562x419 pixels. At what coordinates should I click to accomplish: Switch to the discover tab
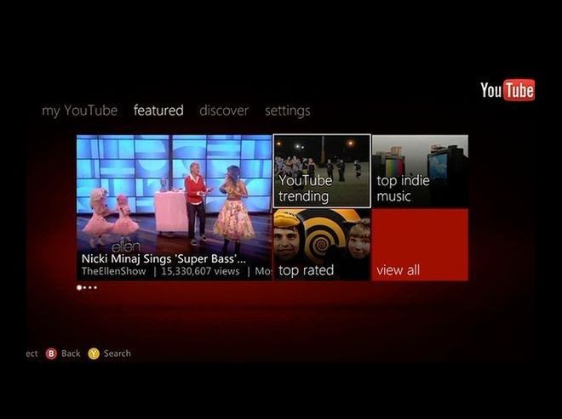tap(224, 110)
